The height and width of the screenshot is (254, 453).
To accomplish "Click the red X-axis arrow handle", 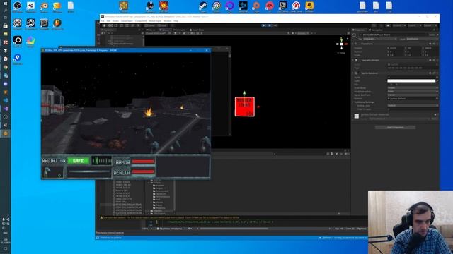I will [x=258, y=107].
